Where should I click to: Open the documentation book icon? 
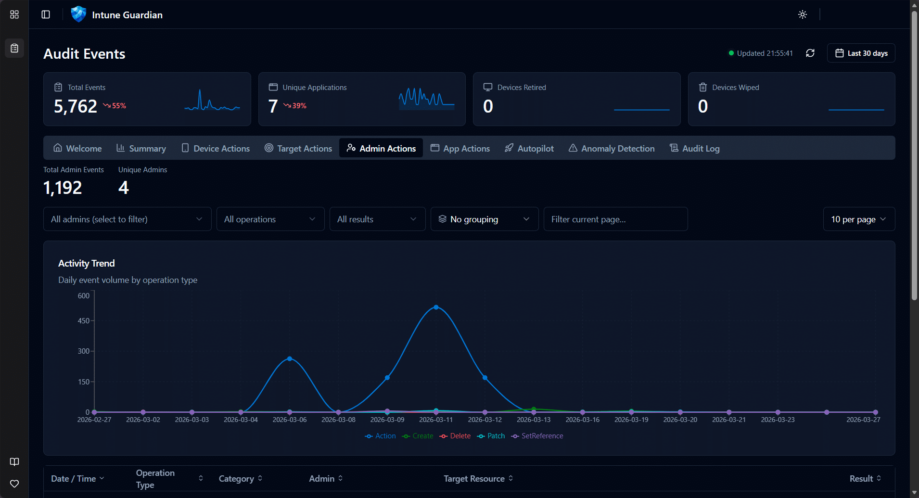point(14,462)
